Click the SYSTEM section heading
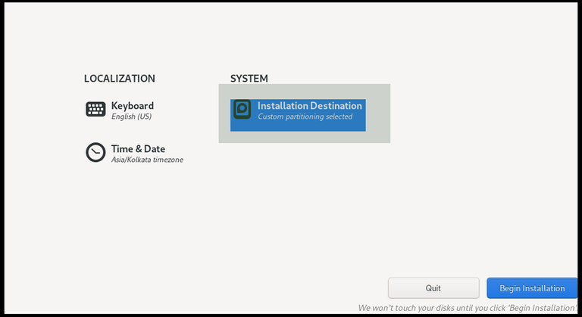582x317 pixels. click(x=249, y=79)
